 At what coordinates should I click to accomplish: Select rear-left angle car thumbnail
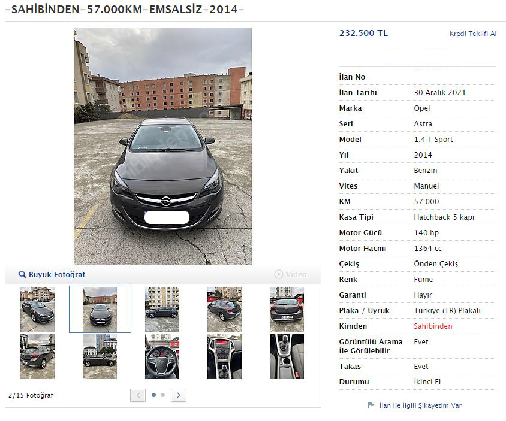point(37,356)
